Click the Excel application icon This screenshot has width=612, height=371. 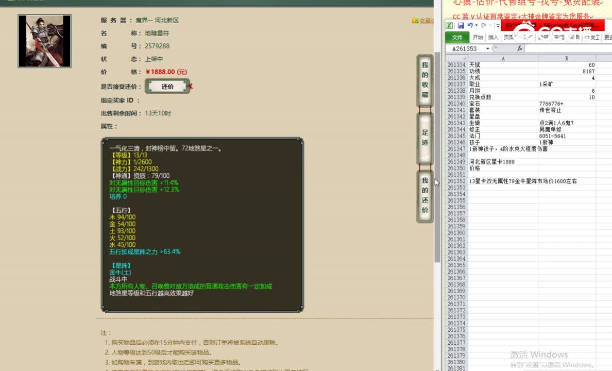coord(449,25)
